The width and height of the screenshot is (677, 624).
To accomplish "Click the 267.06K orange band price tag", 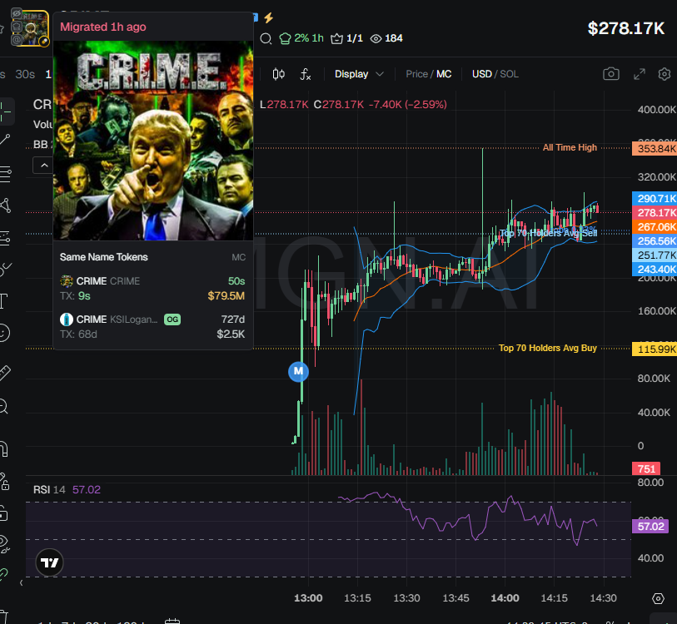I will (x=655, y=226).
